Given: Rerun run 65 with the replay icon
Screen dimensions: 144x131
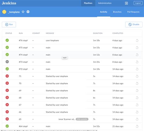Looking at the screenshot, I should [137, 119].
